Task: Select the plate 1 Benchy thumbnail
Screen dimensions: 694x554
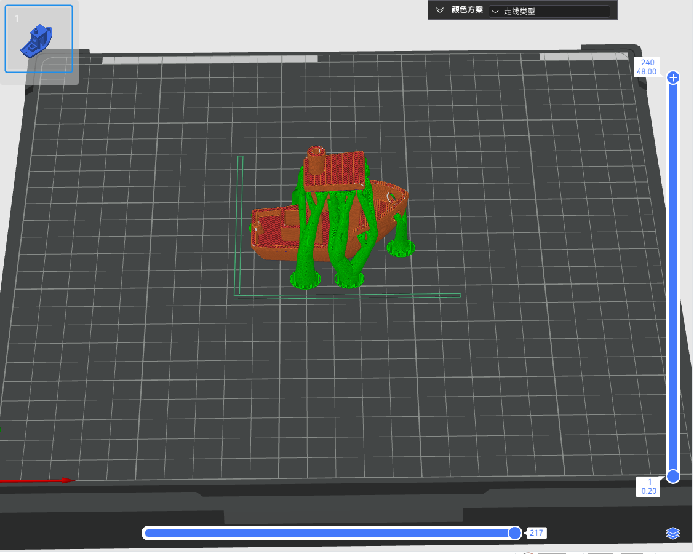Action: pos(39,39)
